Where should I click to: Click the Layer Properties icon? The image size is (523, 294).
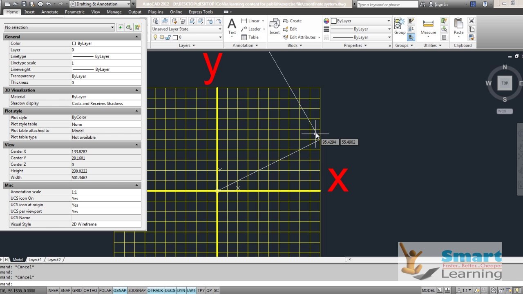(156, 21)
